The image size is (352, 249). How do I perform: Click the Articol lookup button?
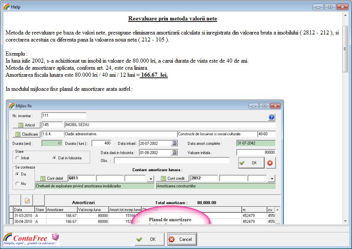(26, 125)
